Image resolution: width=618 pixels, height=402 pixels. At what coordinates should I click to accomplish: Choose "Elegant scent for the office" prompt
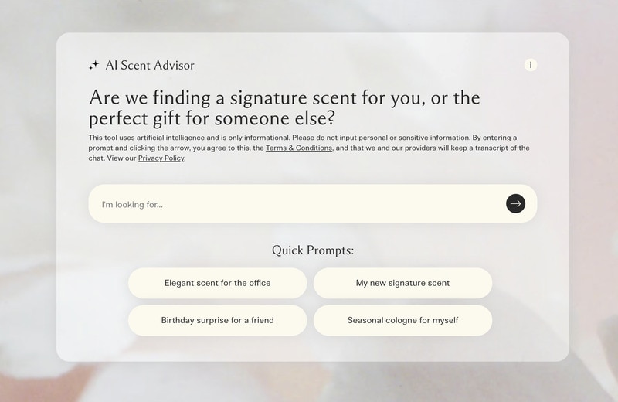click(x=217, y=283)
